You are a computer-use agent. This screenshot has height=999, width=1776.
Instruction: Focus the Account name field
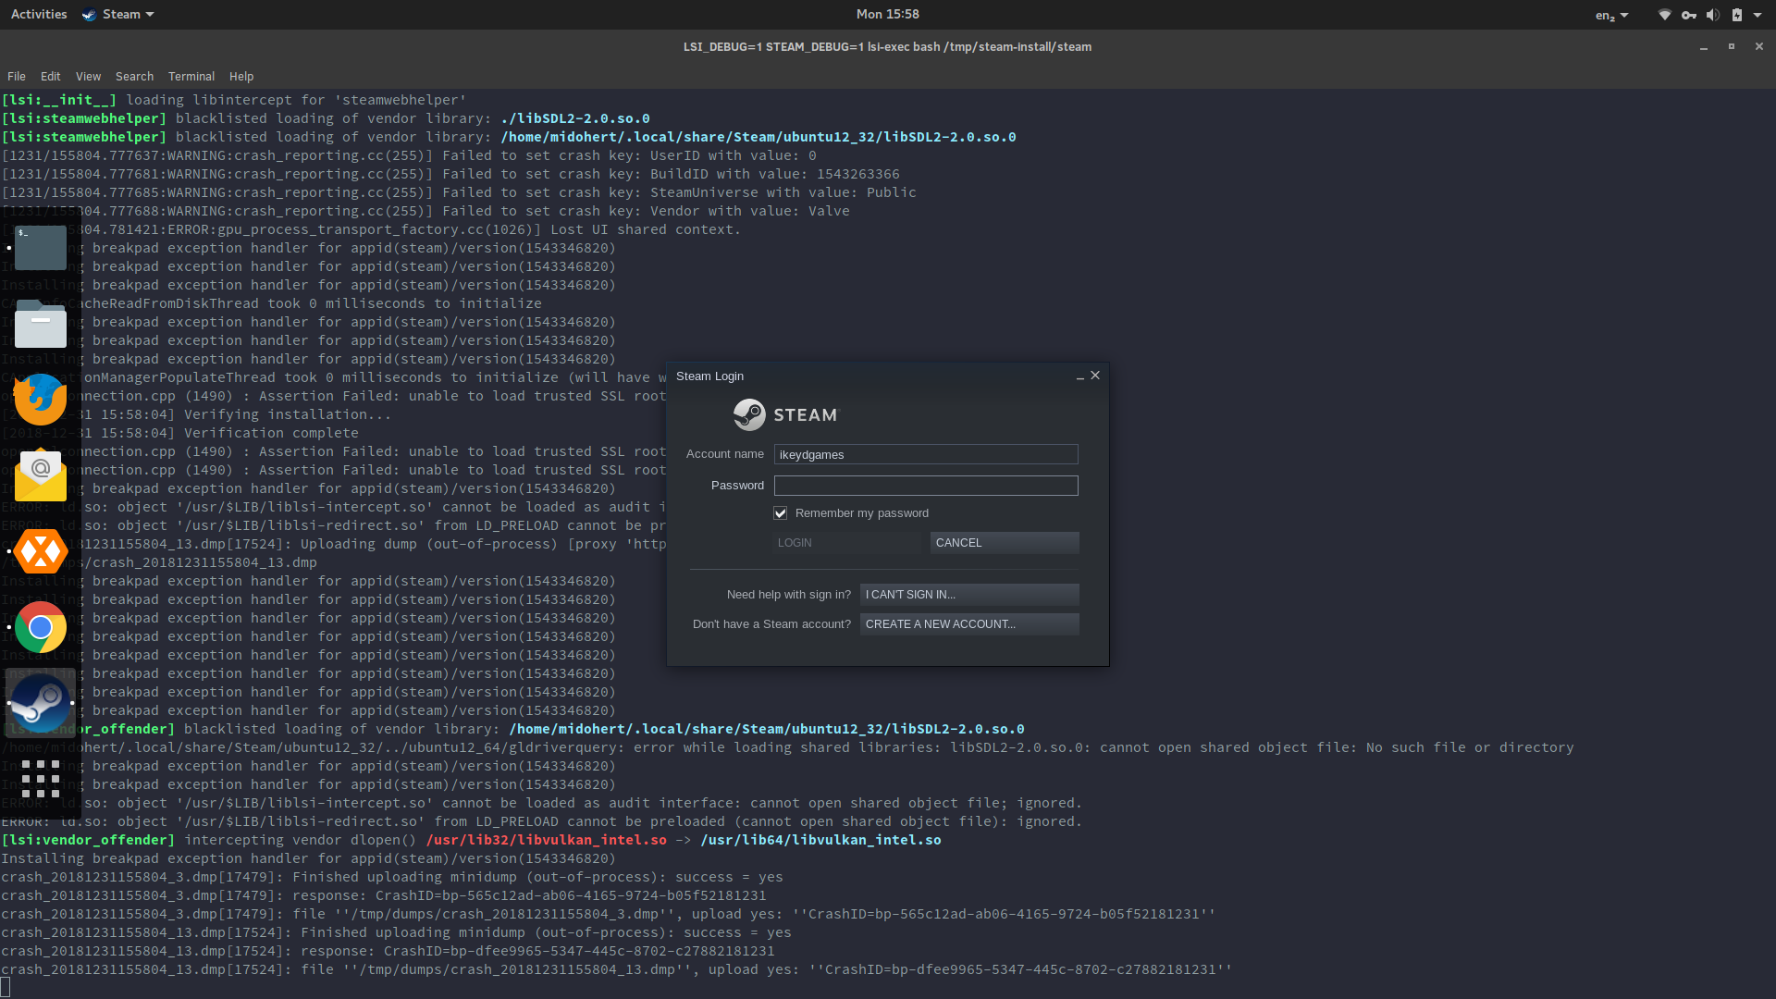[x=926, y=454]
